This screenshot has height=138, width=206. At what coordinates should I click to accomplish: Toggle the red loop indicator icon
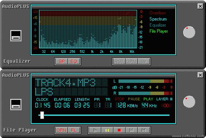pyautogui.click(x=167, y=105)
